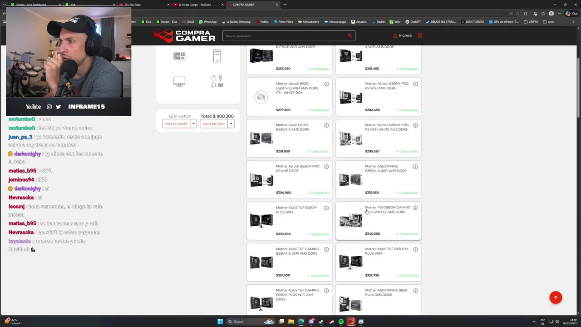Open a new browser tab
The image size is (581, 327).
[285, 5]
